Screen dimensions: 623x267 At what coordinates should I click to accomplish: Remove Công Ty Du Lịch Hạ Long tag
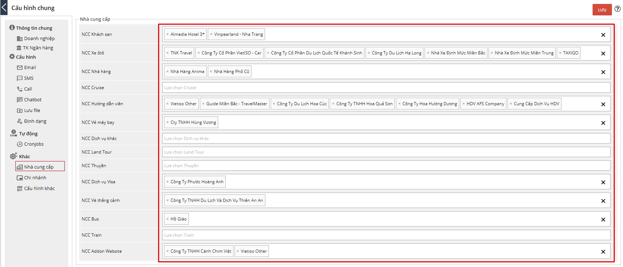(369, 53)
